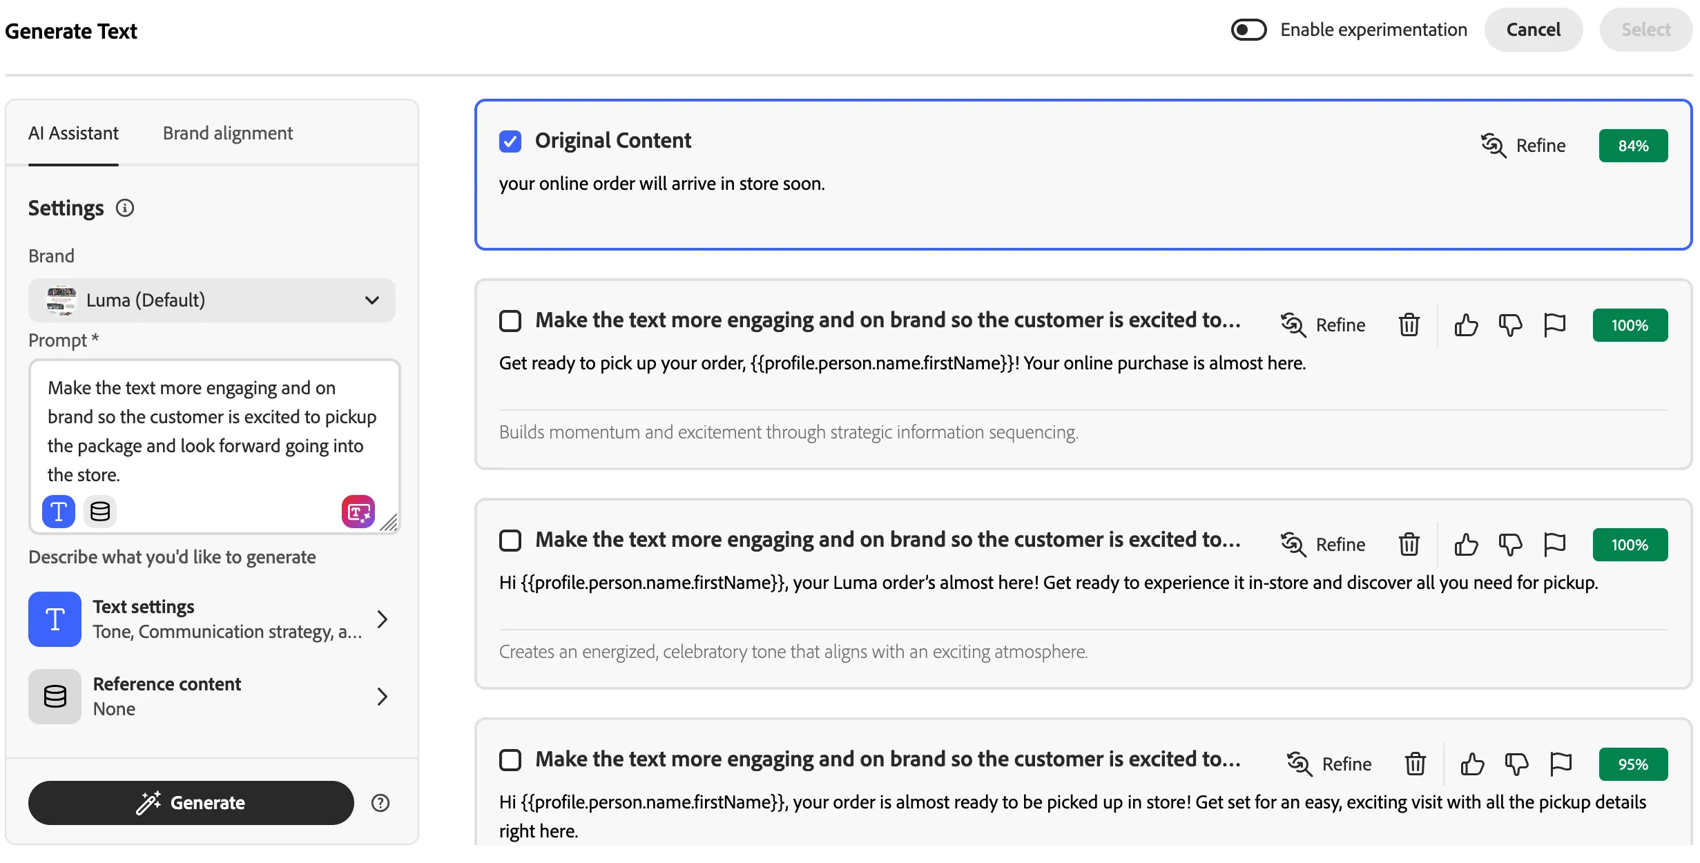Switch to the Brand alignment tab
Image resolution: width=1700 pixels, height=863 pixels.
click(228, 133)
